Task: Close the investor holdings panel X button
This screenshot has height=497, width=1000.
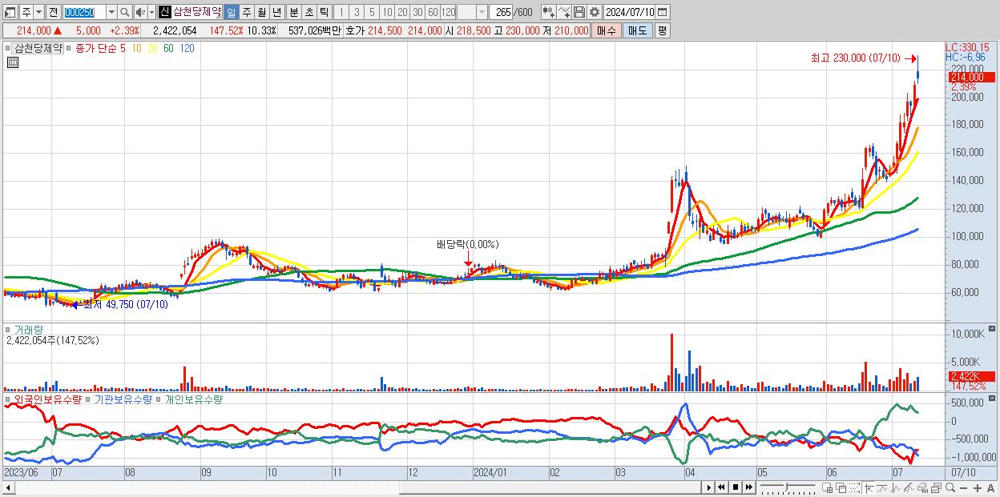Action: [x=992, y=398]
